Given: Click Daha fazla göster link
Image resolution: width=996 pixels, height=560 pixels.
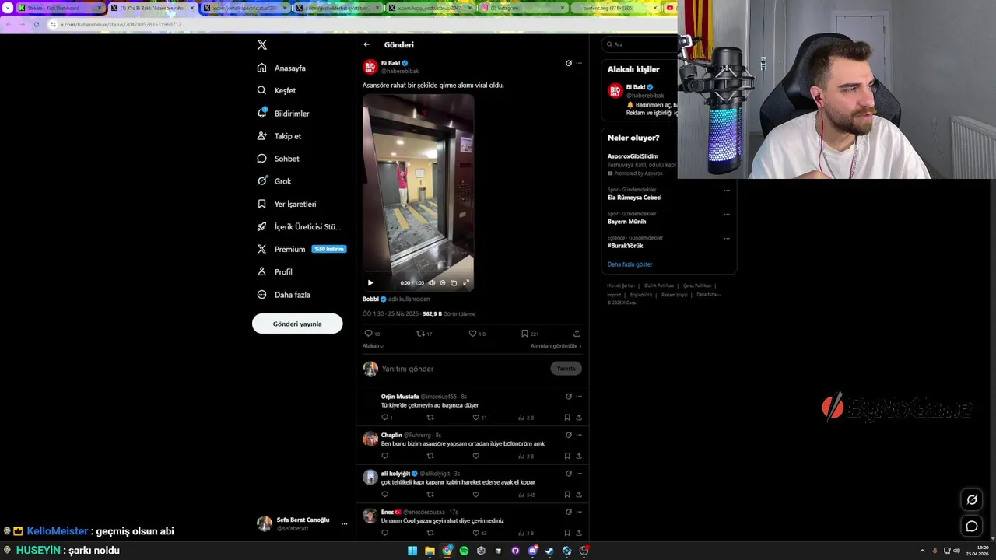Looking at the screenshot, I should [630, 264].
